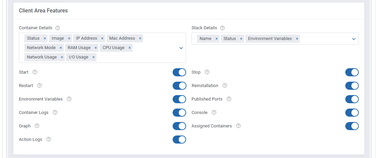
Task: Turn off the Reinstallation switch
Action: [352, 86]
